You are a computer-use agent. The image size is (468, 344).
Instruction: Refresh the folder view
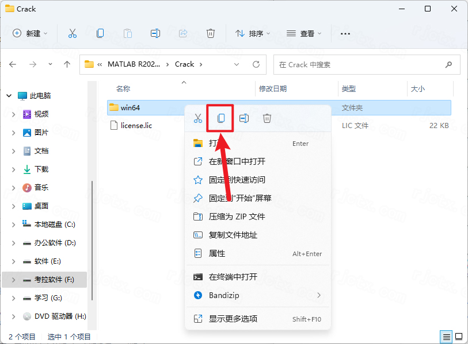click(256, 64)
